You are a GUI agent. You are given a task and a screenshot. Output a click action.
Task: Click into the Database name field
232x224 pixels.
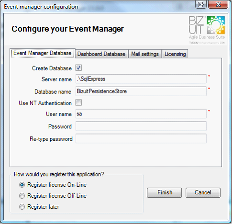tap(141, 91)
